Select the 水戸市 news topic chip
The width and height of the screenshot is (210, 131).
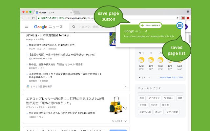click(154, 105)
